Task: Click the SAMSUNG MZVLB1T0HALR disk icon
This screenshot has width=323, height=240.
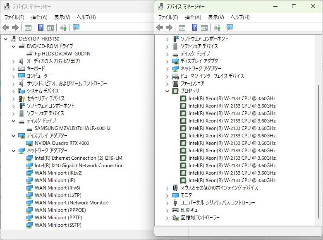Action: point(29,128)
